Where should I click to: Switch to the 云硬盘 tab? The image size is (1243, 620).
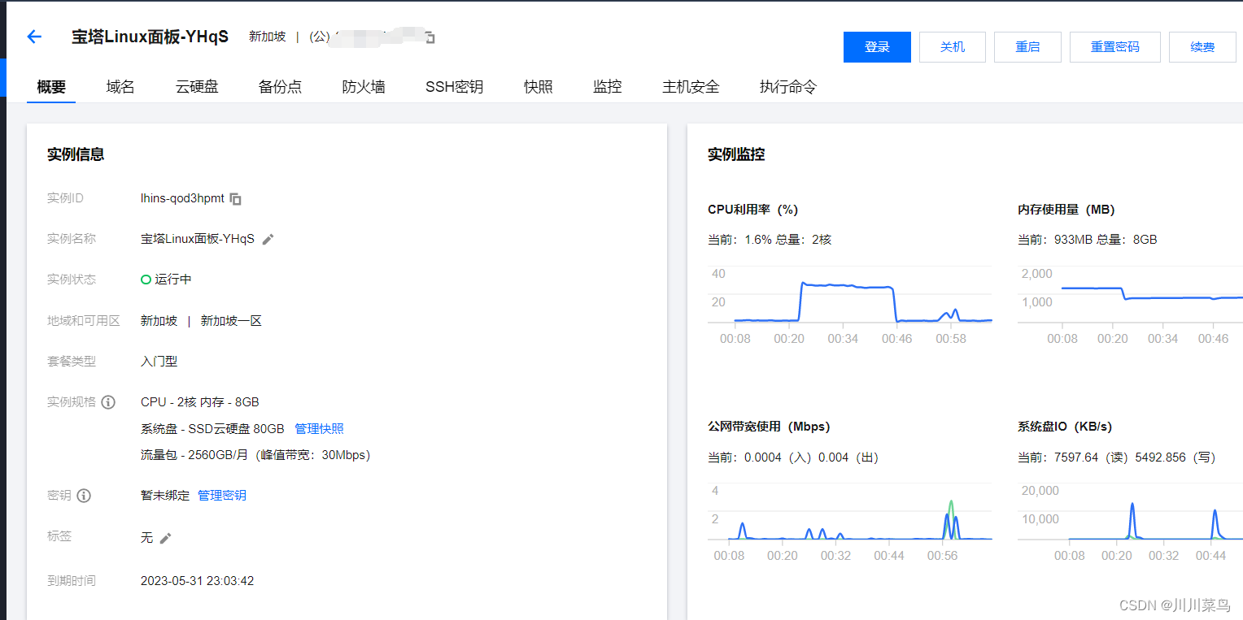[x=197, y=87]
